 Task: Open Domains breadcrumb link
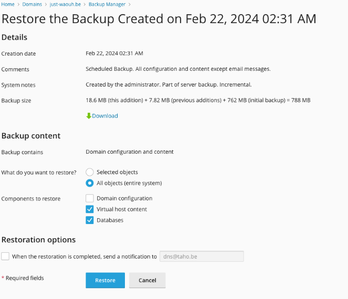[x=32, y=4]
